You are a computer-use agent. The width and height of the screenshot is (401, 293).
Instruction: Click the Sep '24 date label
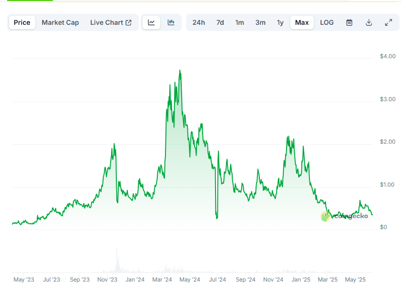click(x=246, y=280)
